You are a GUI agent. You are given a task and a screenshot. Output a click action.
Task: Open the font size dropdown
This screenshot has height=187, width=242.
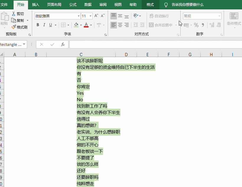(90, 16)
